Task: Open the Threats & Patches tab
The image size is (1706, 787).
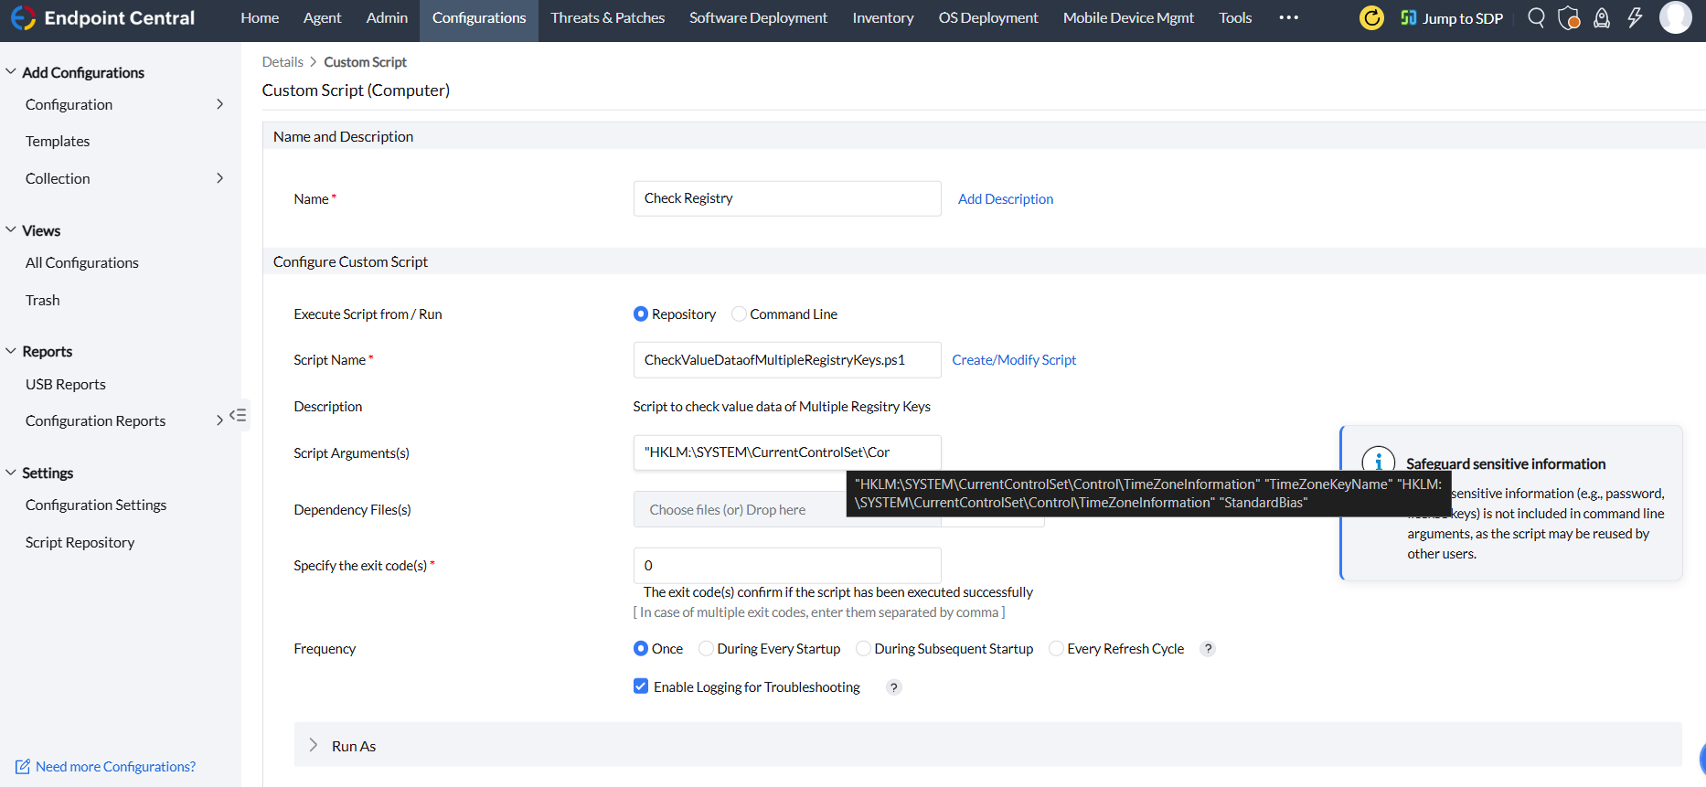Action: point(607,18)
